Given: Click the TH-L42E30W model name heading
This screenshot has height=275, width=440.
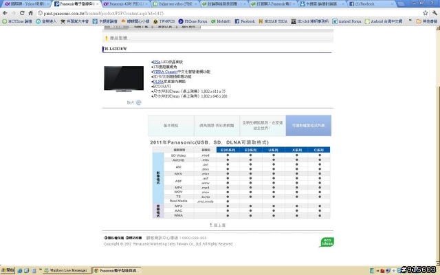Looking at the screenshot, I should [x=115, y=49].
